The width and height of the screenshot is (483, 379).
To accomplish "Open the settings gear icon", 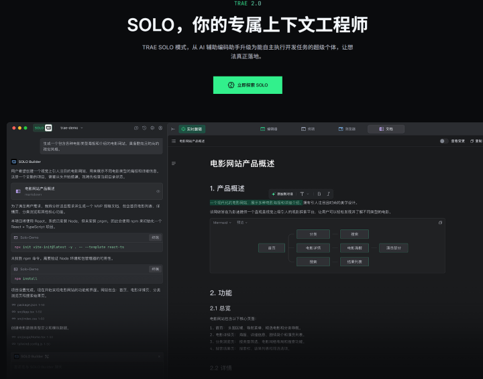I will 152,127.
